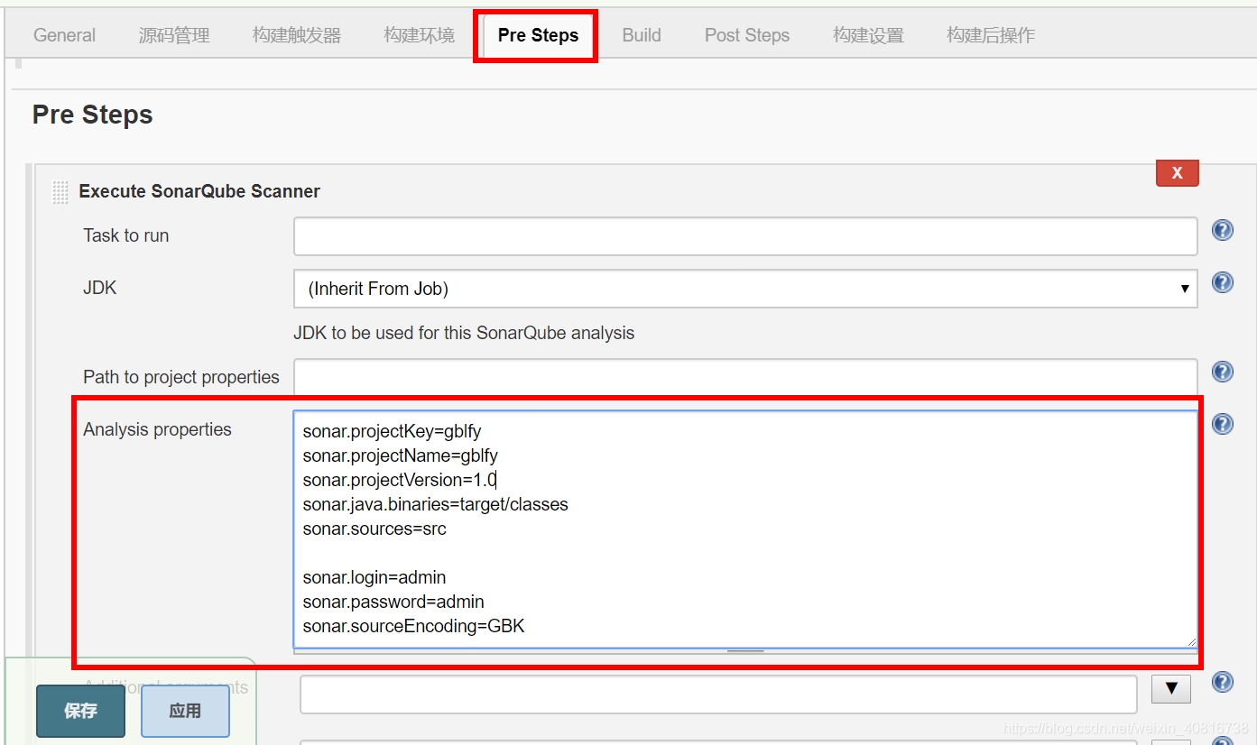Switch to the 构建环境 tab
The image size is (1257, 745).
pos(419,35)
